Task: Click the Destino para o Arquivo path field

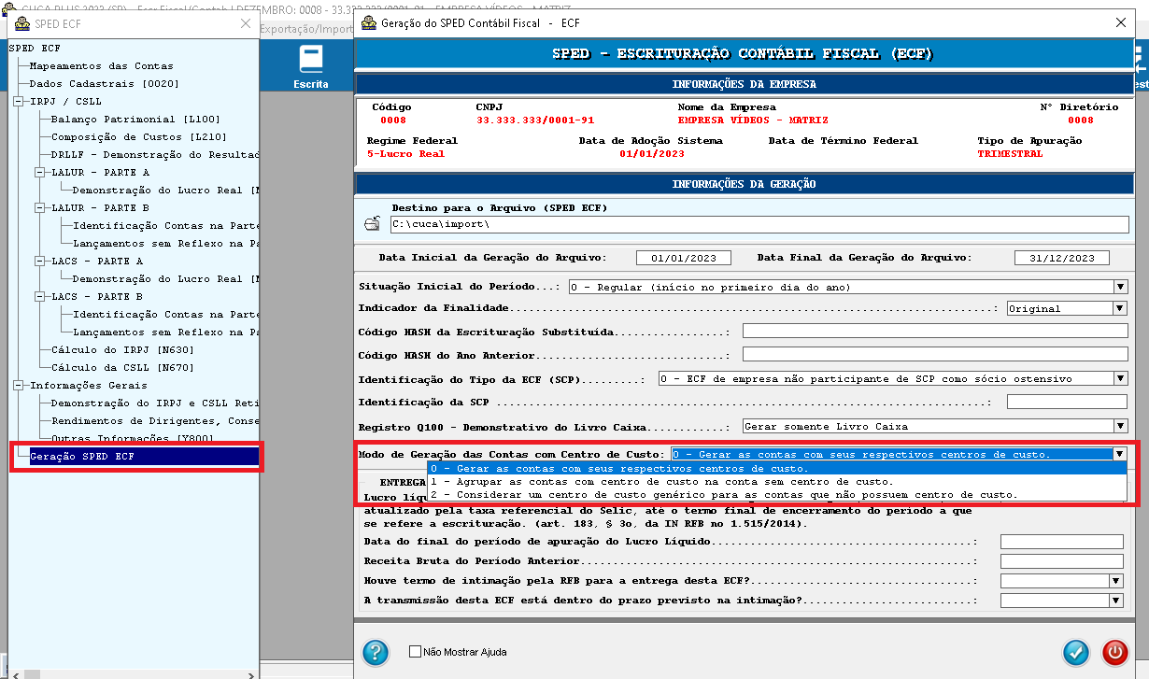Action: [759, 225]
